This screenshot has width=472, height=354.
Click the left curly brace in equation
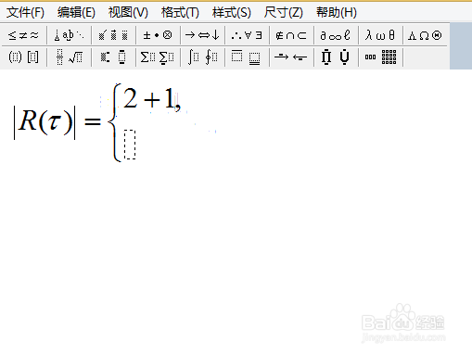click(x=114, y=122)
